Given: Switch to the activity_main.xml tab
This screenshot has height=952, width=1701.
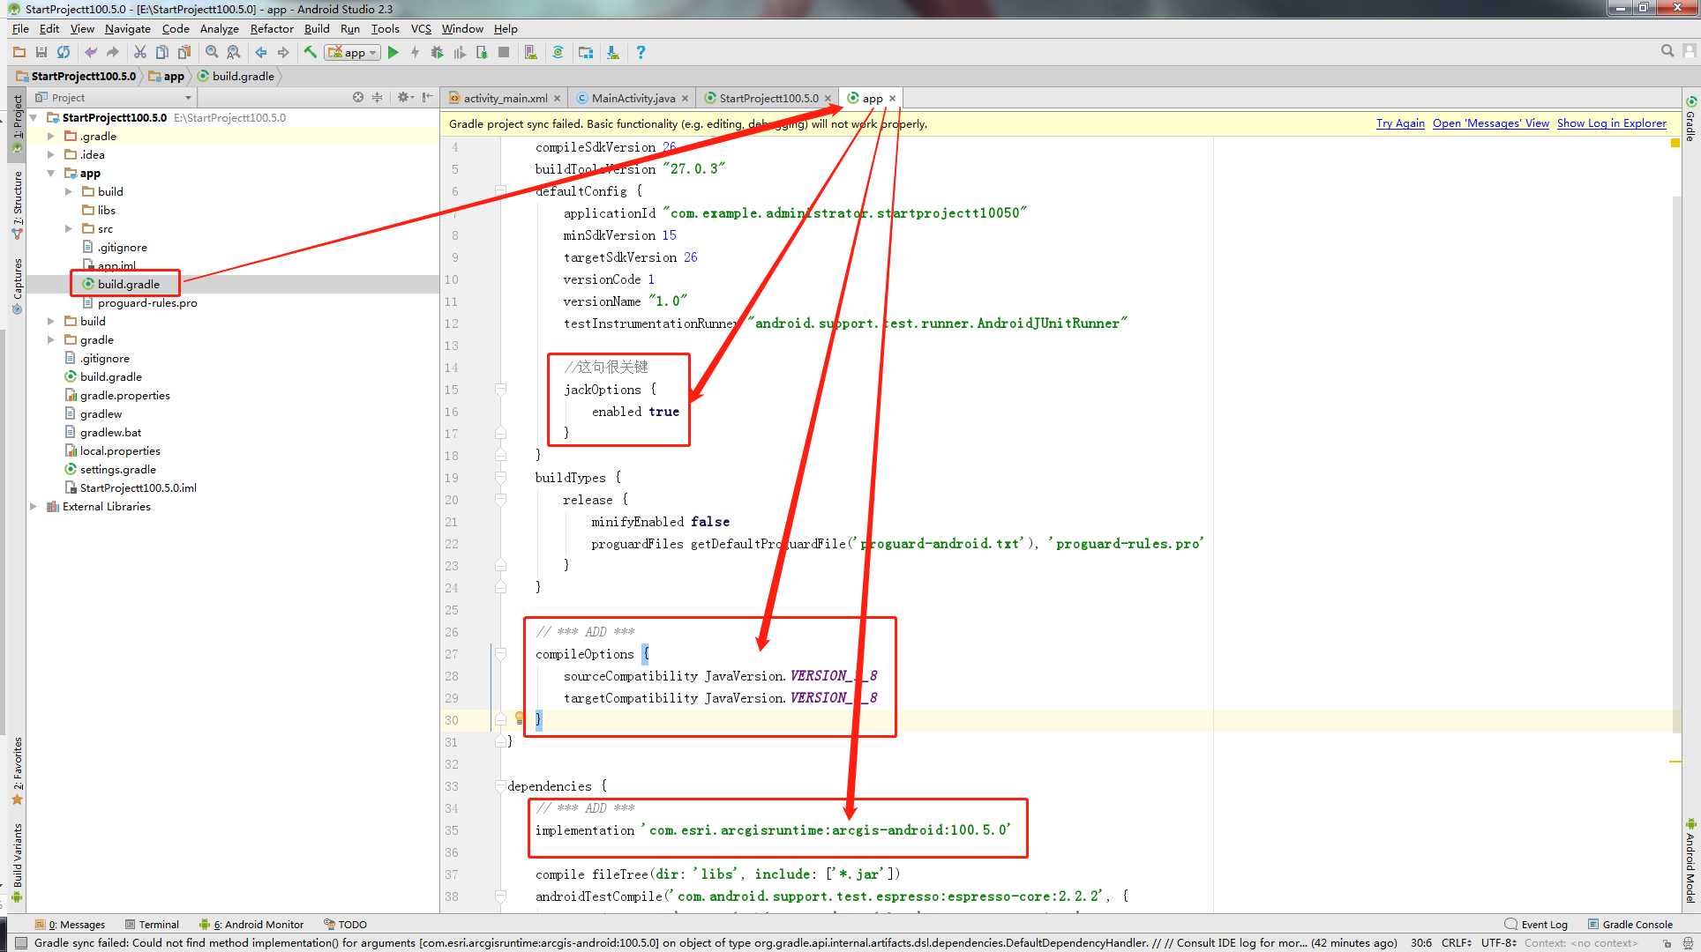Looking at the screenshot, I should [x=505, y=98].
